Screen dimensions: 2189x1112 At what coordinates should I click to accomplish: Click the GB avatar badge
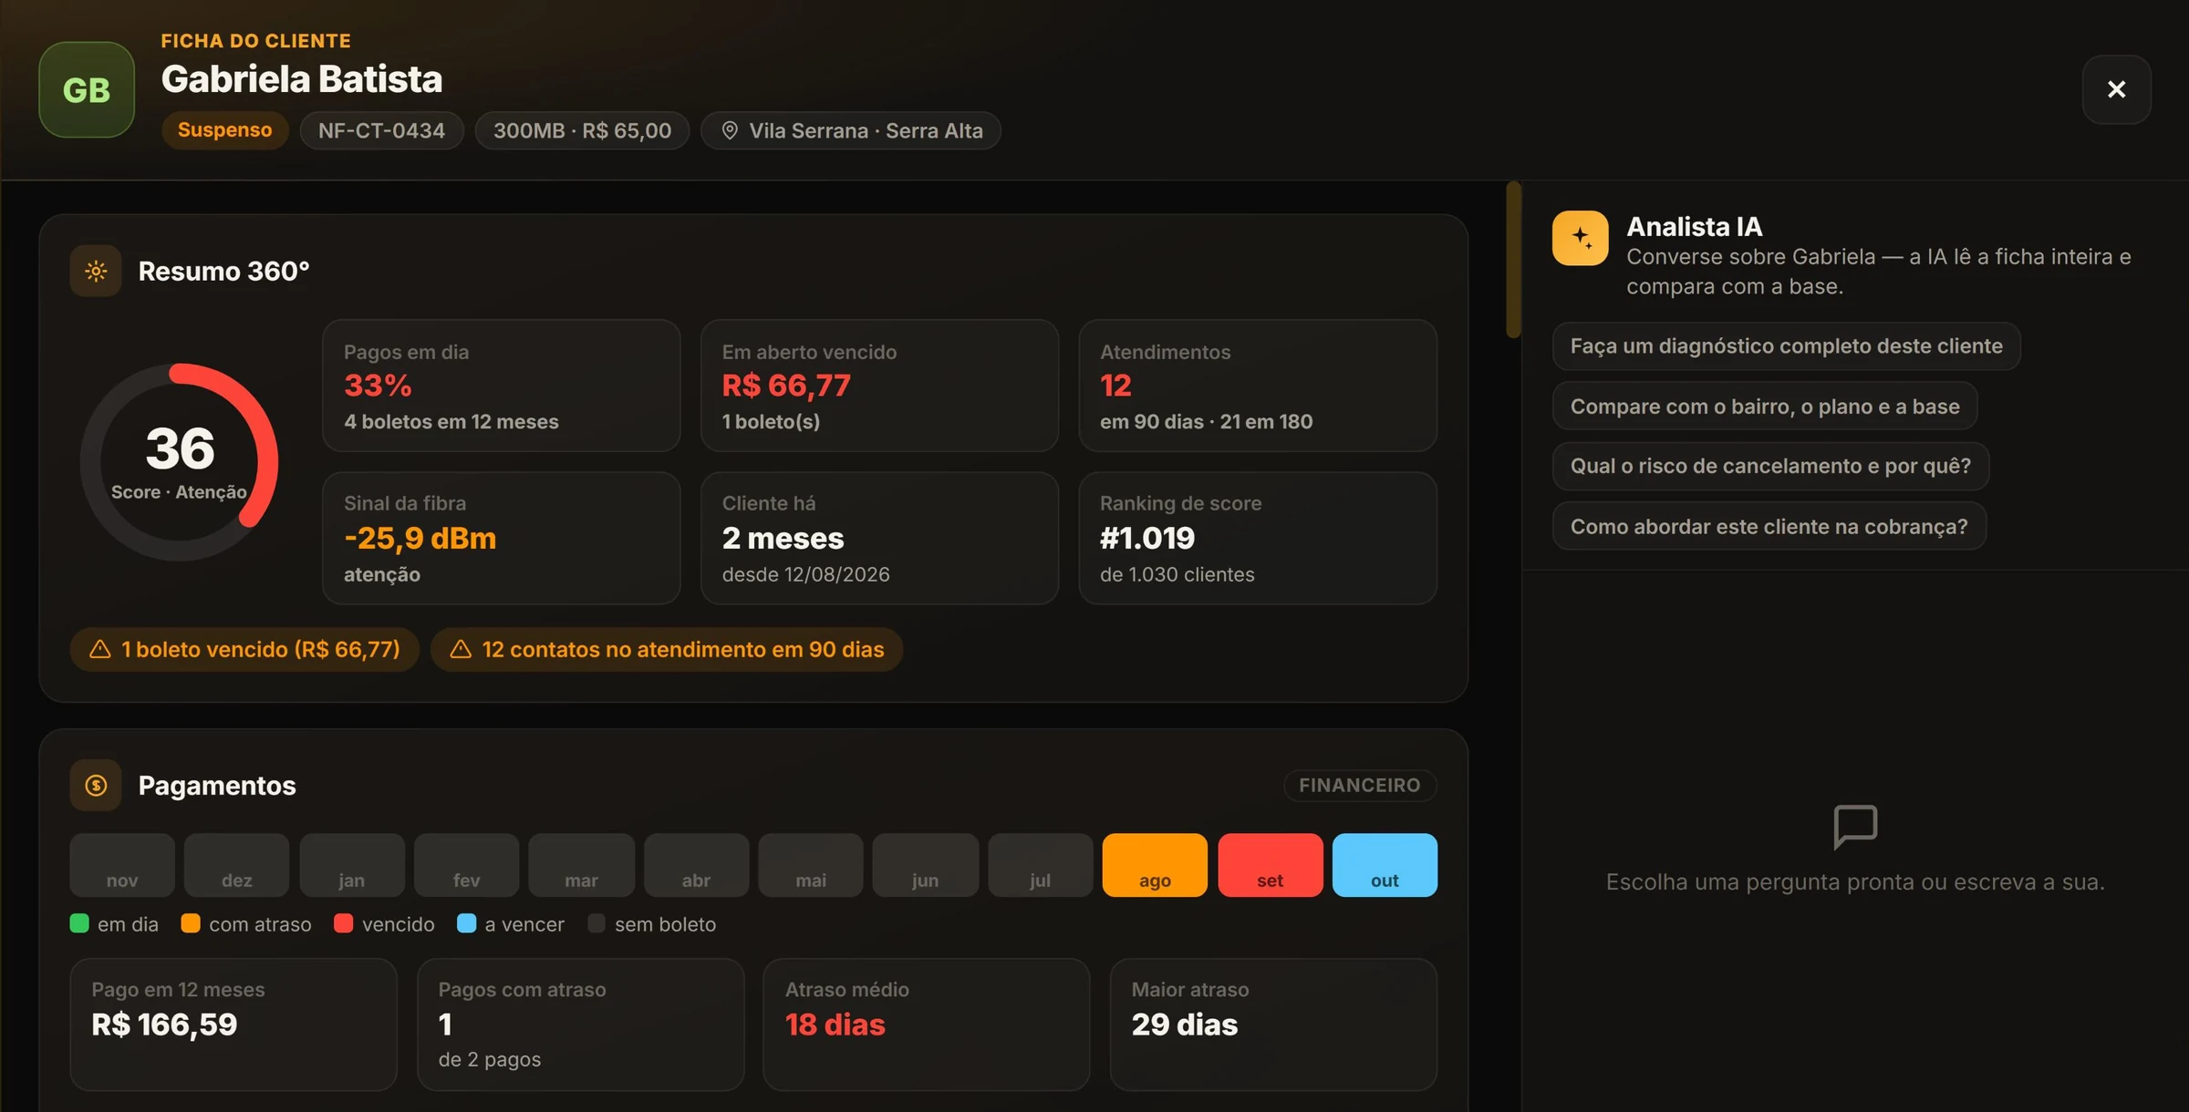pos(87,89)
